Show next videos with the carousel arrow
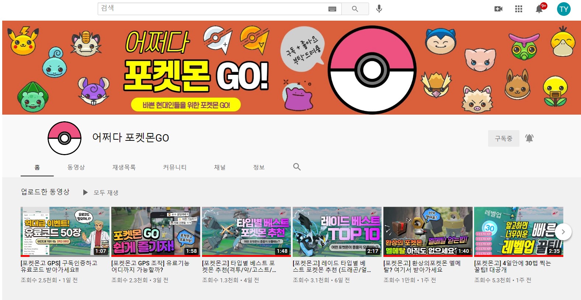 563,232
